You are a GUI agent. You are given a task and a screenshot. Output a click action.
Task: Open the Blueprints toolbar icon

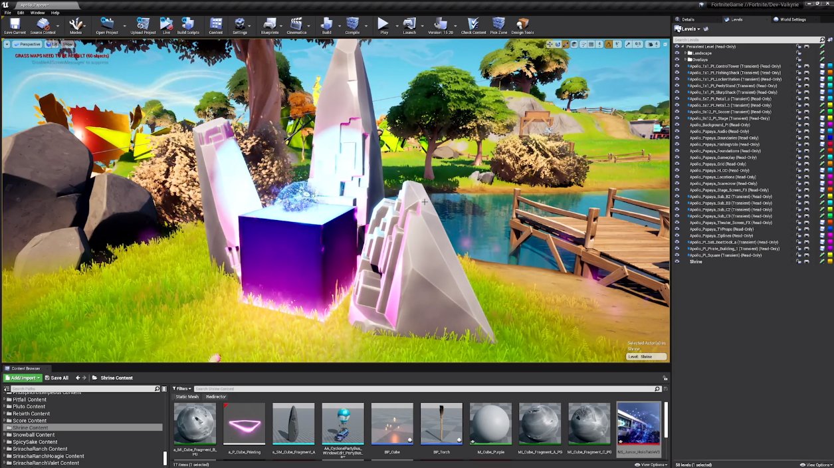pyautogui.click(x=270, y=26)
